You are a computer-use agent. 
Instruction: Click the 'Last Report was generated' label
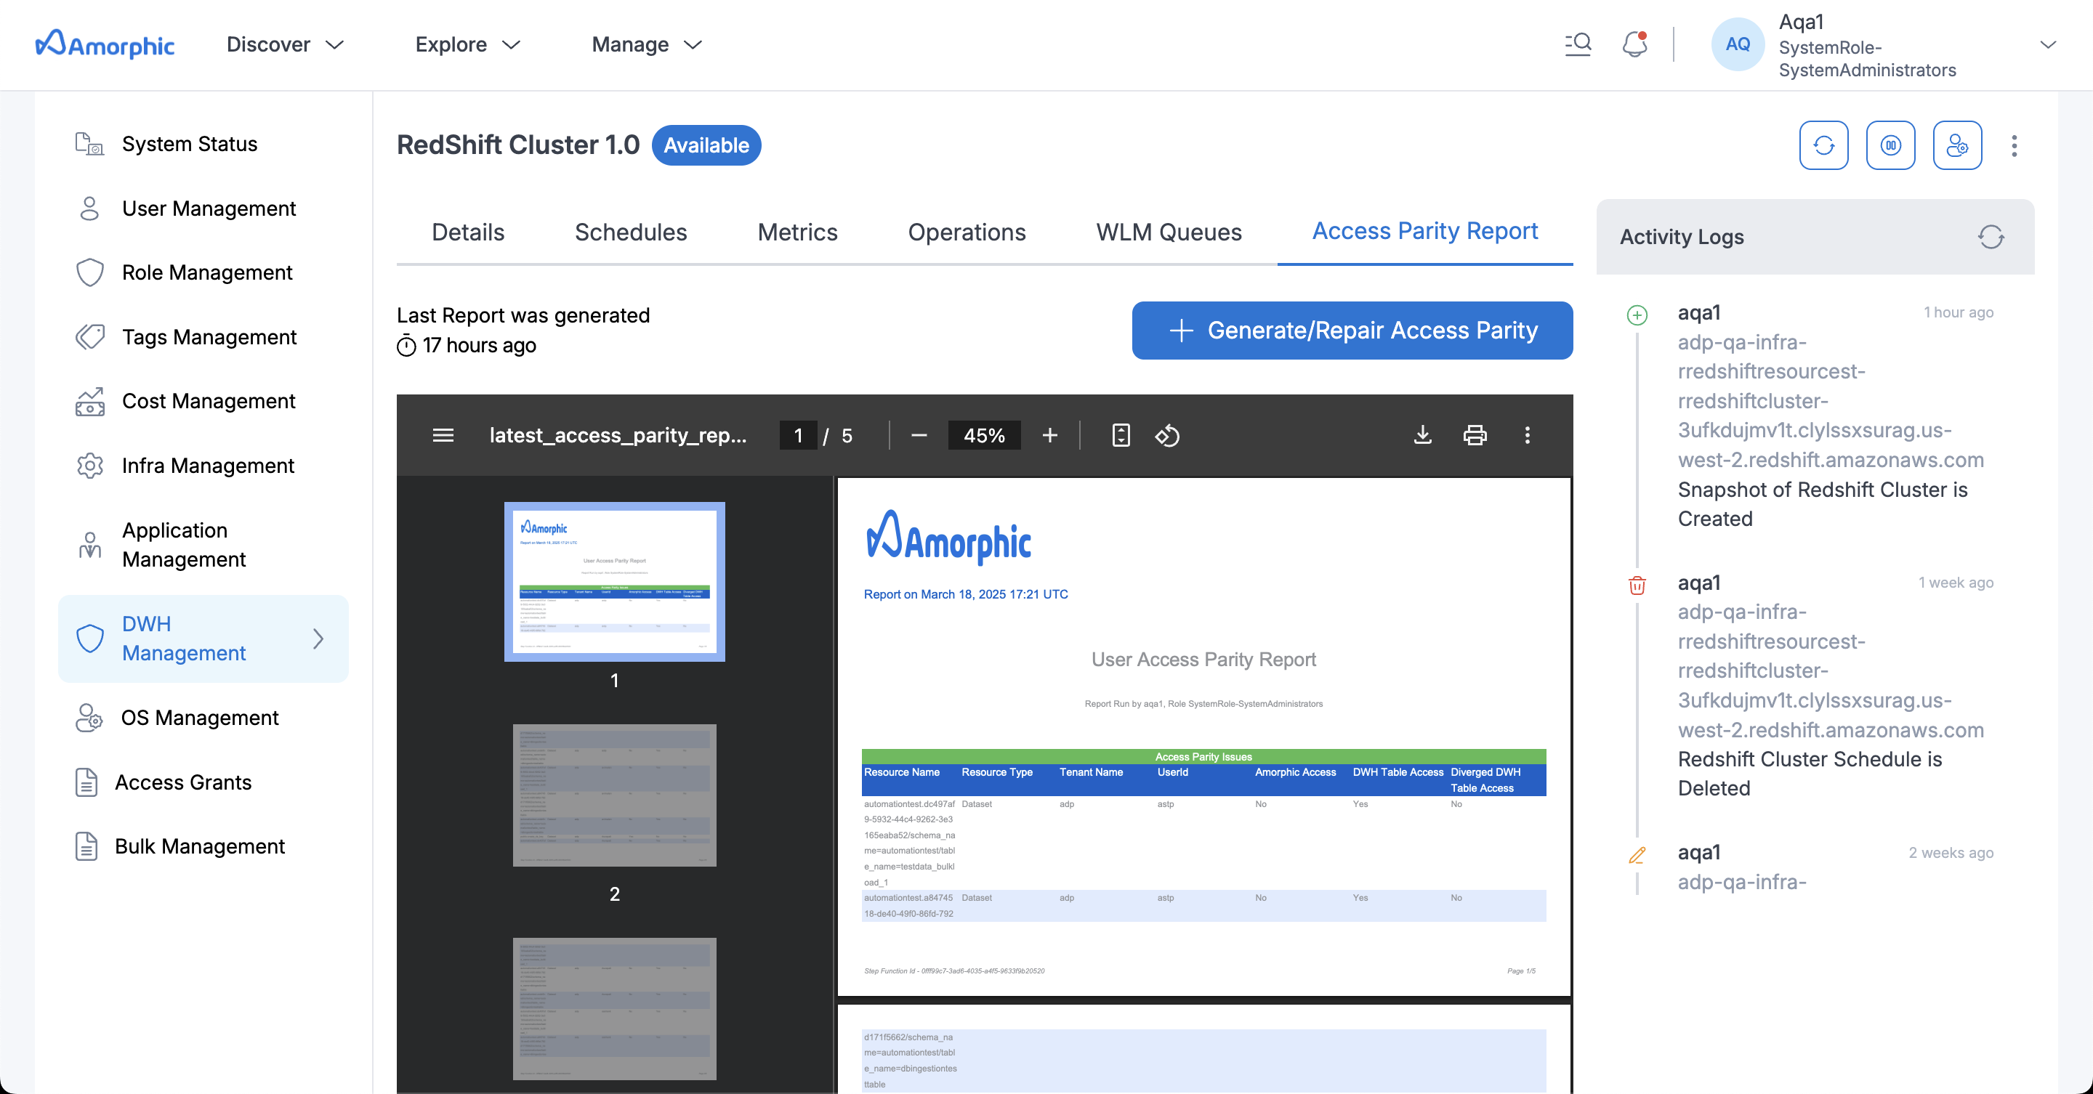point(523,315)
